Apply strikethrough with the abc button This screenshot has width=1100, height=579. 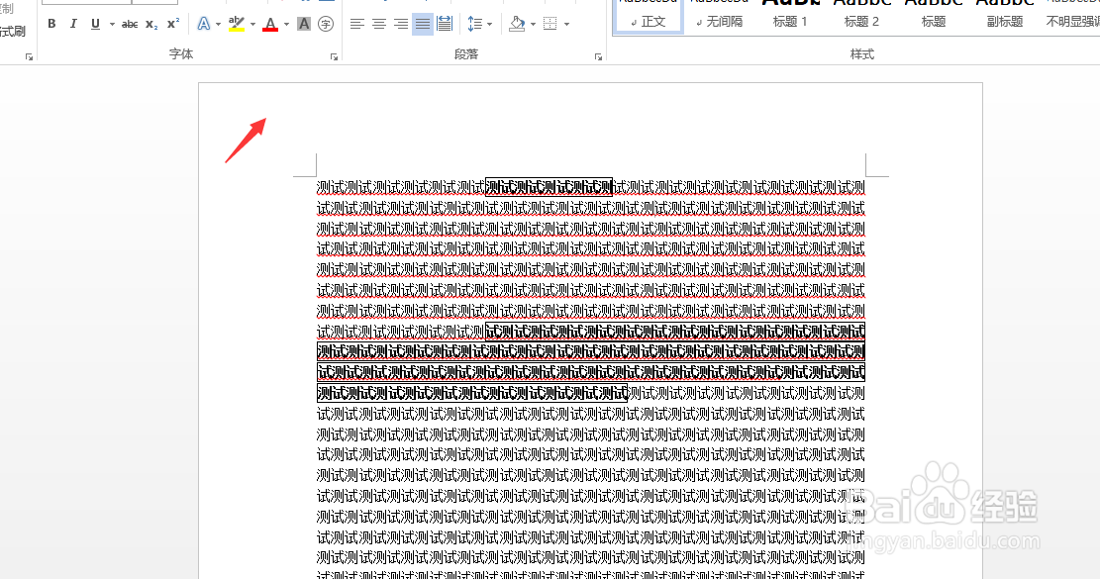pos(130,24)
